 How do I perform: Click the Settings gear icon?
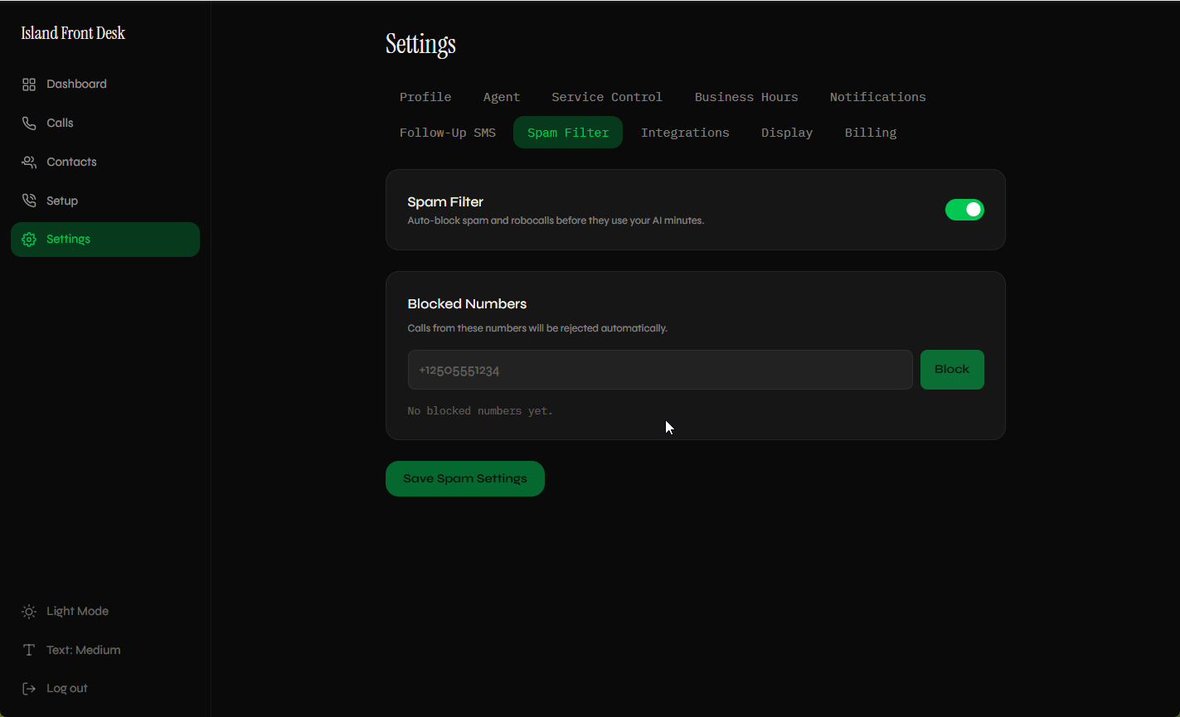click(28, 239)
